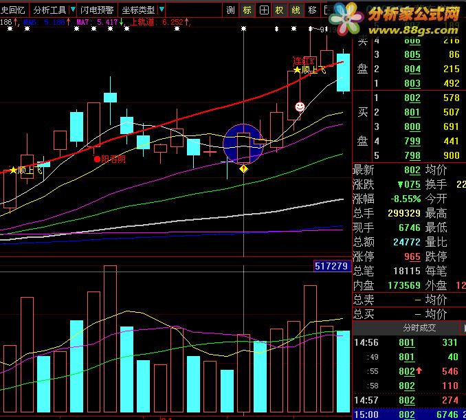
Task: Click the 内盘 value 173569
Action: click(404, 286)
